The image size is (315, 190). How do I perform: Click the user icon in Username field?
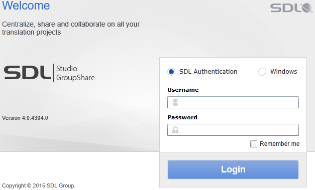175,102
